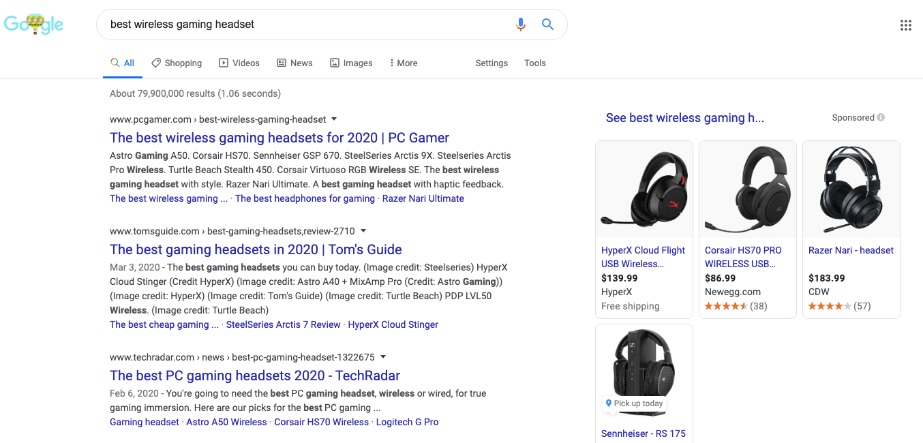Click the $183.99 price

click(827, 278)
